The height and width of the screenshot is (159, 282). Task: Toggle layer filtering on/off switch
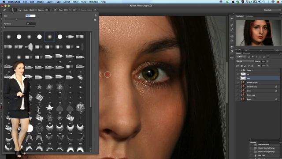point(268,57)
